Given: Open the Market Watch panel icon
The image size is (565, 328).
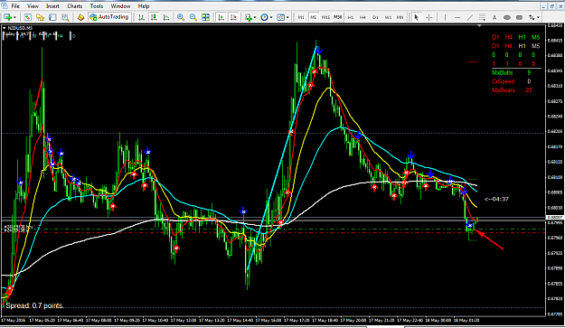Looking at the screenshot, I should (28, 17).
